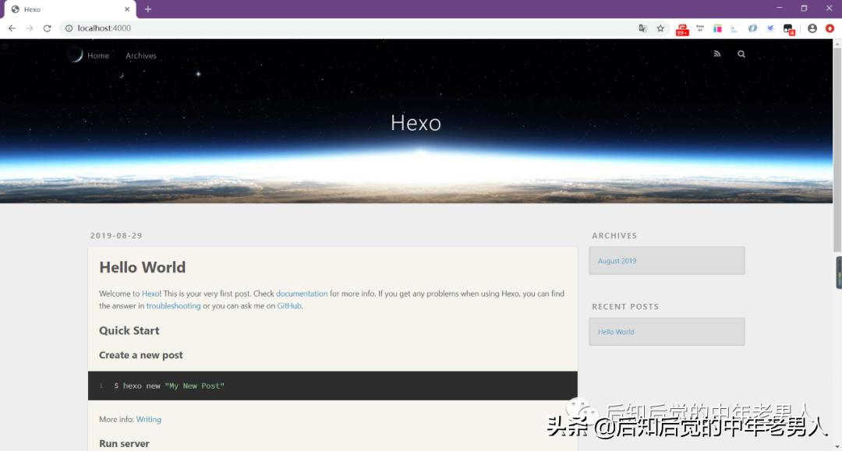The image size is (842, 451).
Task: Follow the documentation link in the post
Action: 302,294
